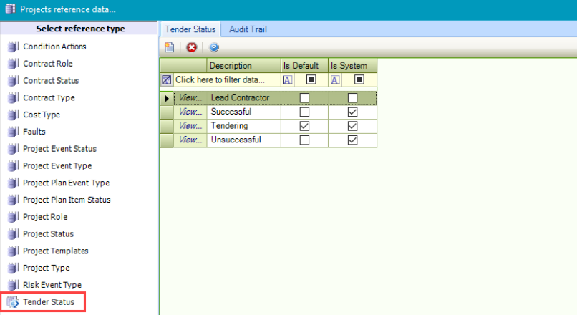Open View link for Unsuccessful row

[190, 140]
